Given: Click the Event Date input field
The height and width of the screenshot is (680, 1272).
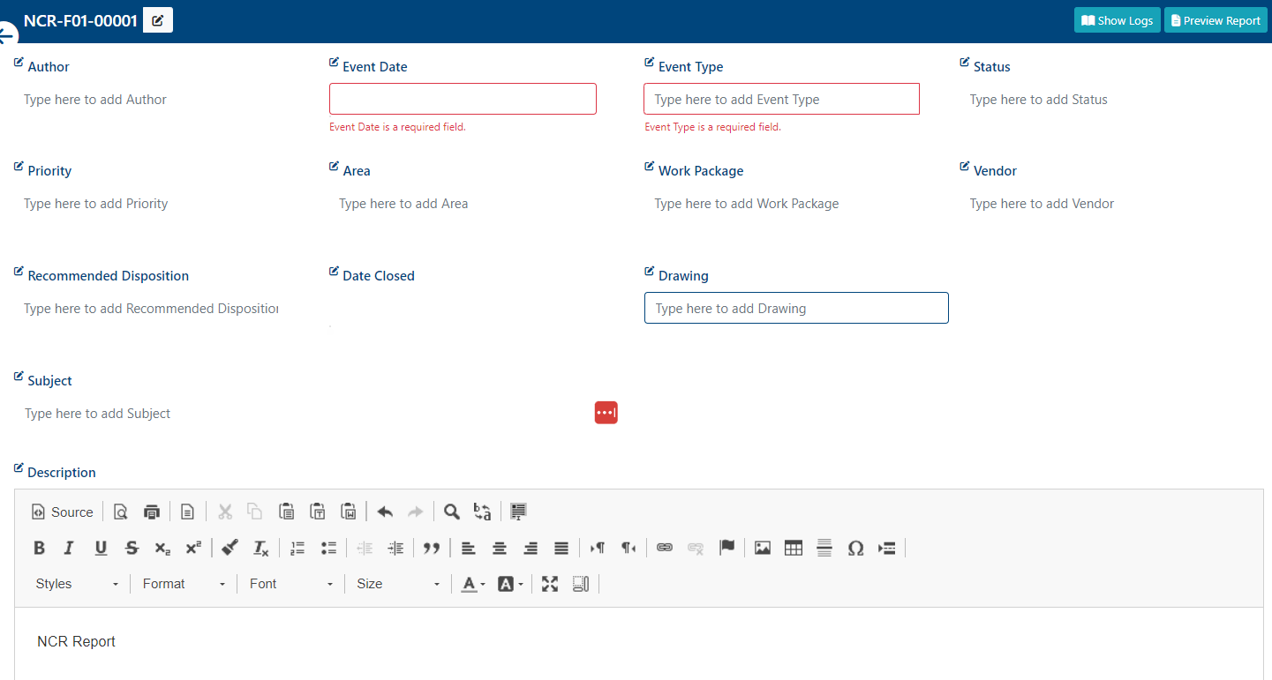Looking at the screenshot, I should [x=463, y=99].
